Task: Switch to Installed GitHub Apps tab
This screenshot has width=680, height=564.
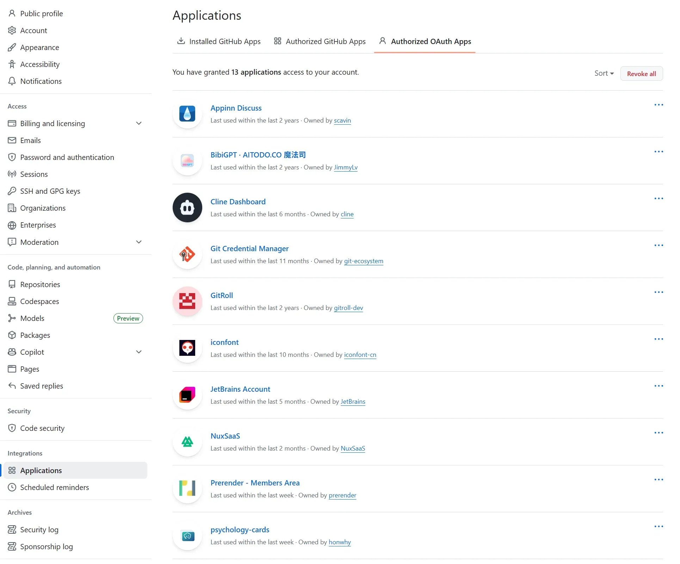Action: tap(219, 42)
